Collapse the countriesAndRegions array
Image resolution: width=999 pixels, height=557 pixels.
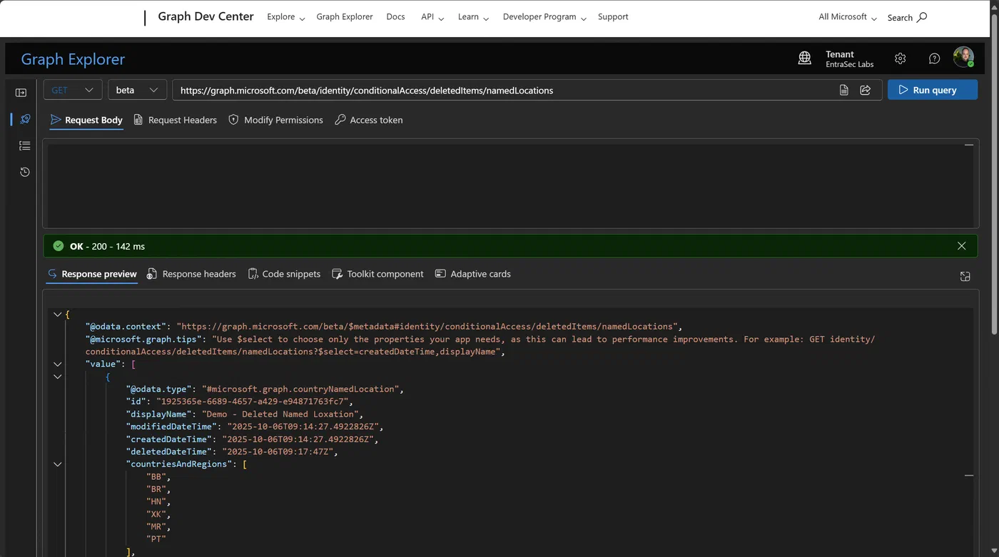[x=58, y=464]
